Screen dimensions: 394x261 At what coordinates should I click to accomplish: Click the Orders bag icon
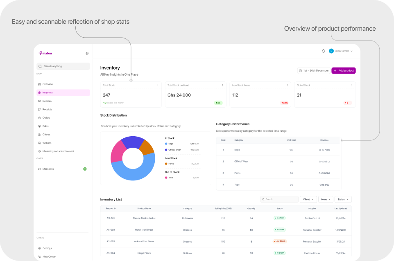click(x=39, y=118)
